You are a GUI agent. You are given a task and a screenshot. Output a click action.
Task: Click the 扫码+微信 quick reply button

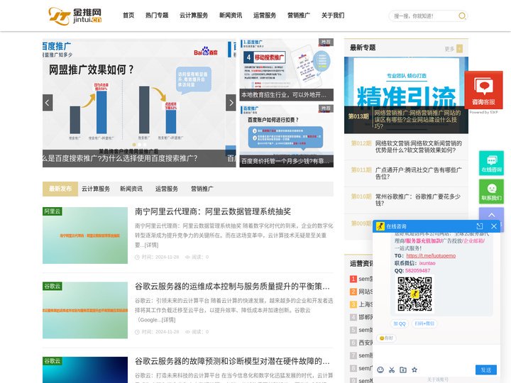pos(424,323)
